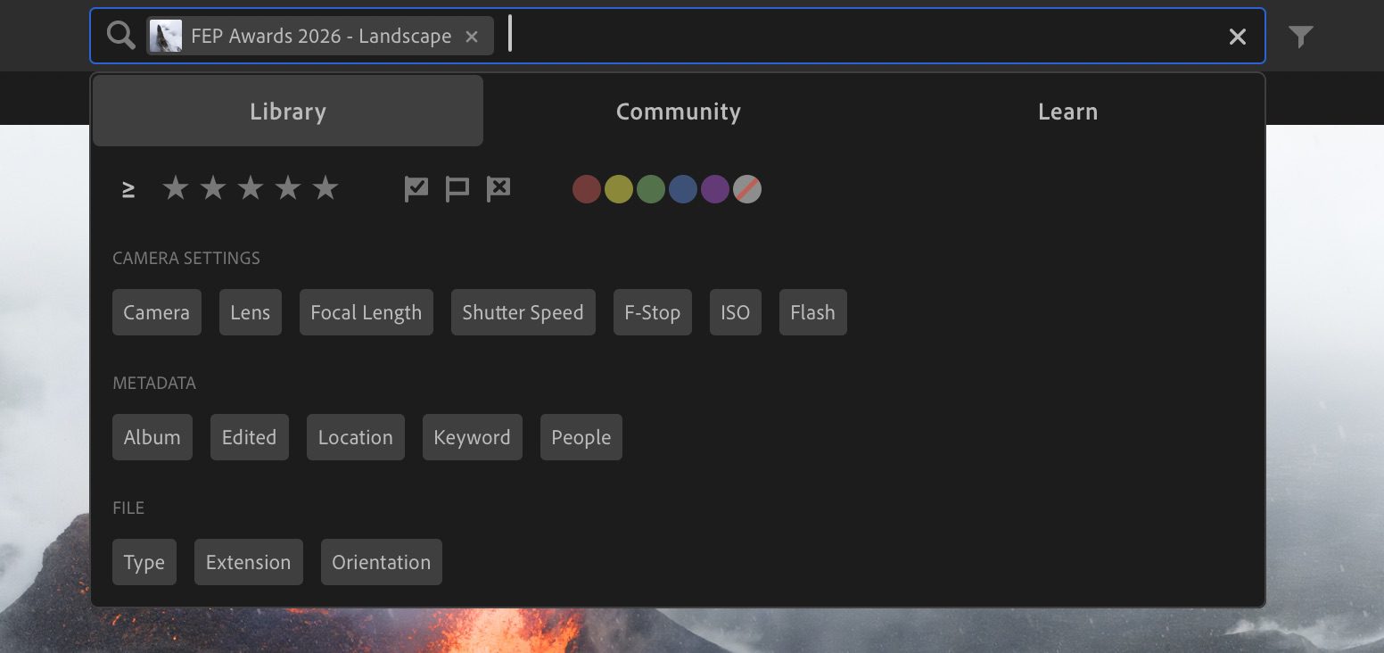Clear the search field with X
1384x653 pixels.
(1237, 37)
